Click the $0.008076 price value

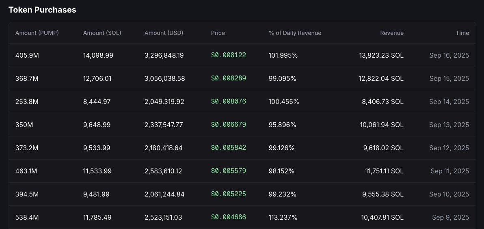tap(229, 102)
